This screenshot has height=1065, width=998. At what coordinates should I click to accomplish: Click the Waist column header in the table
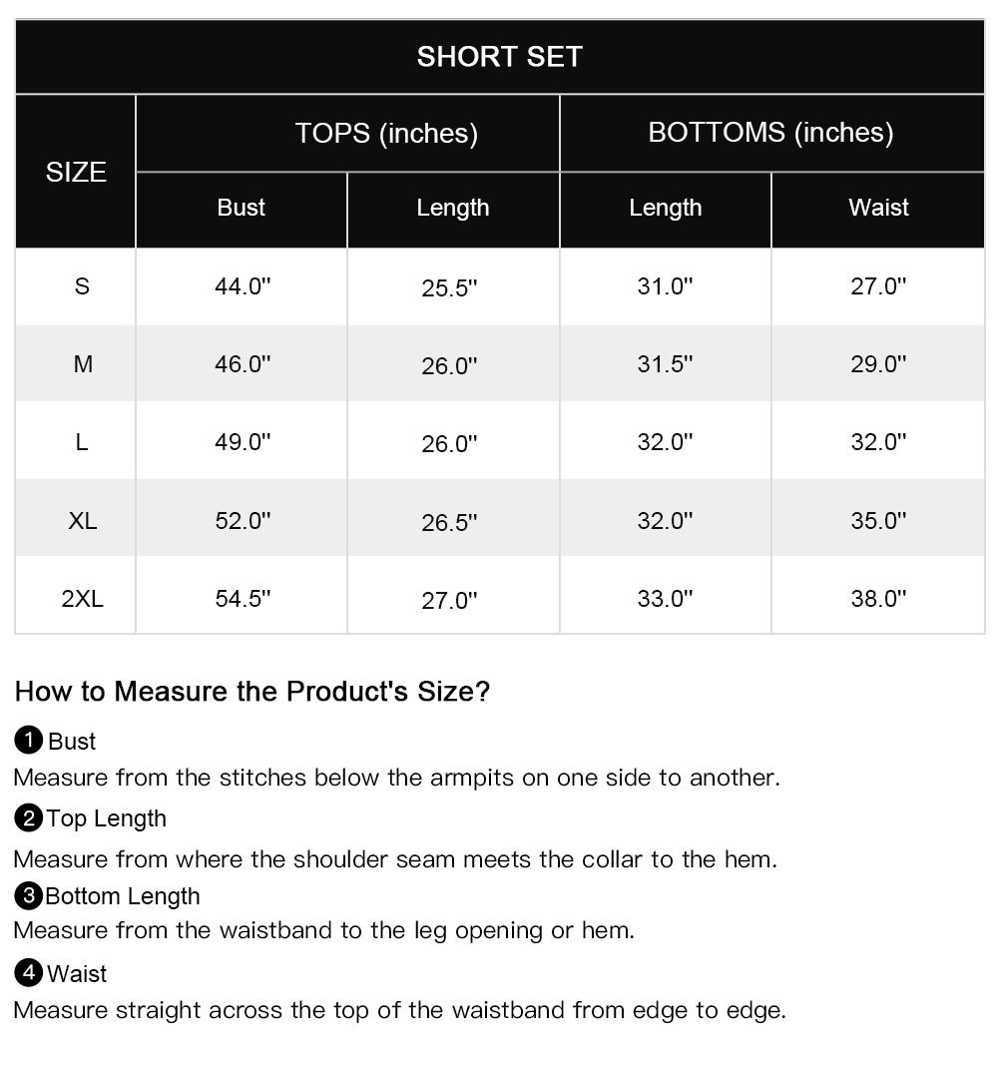(x=878, y=208)
